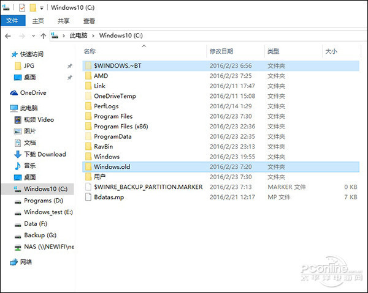The height and width of the screenshot is (293, 368).
Task: Switch to the 查看 ribbon tab
Action: [89, 20]
